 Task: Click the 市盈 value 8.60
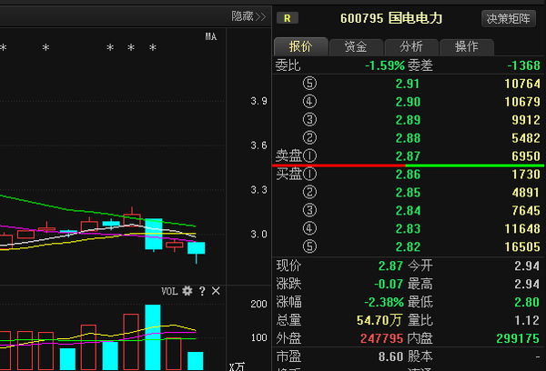pos(390,356)
